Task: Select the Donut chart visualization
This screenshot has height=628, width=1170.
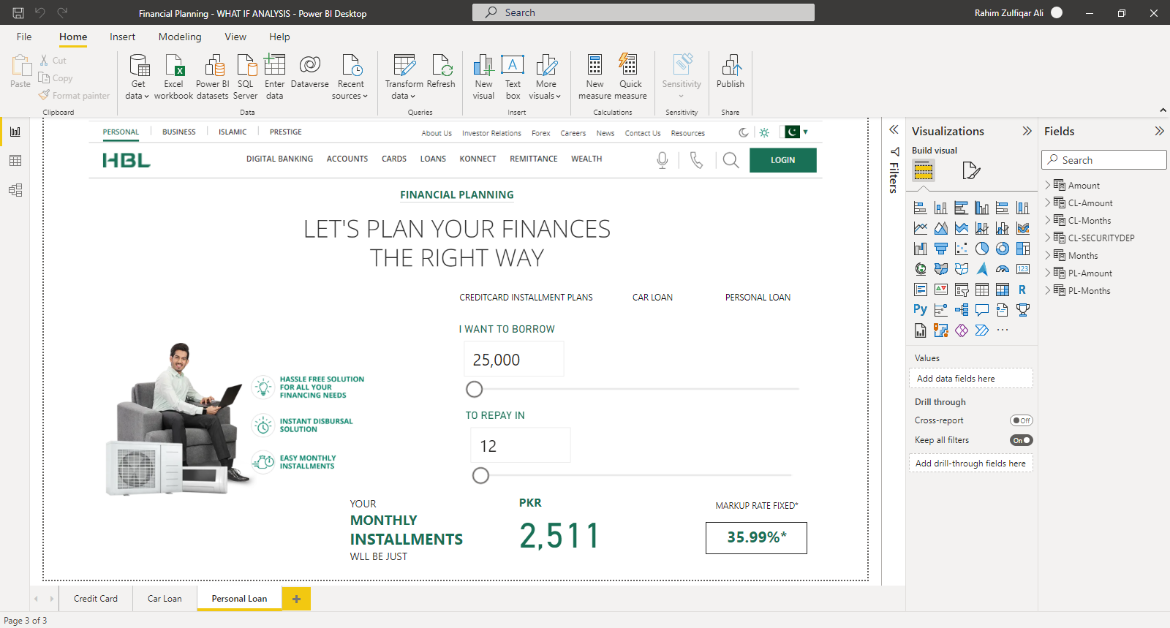Action: (x=1003, y=249)
